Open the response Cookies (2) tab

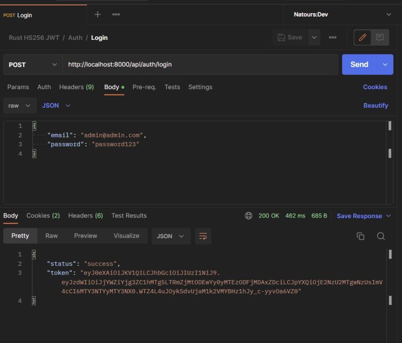click(x=43, y=216)
